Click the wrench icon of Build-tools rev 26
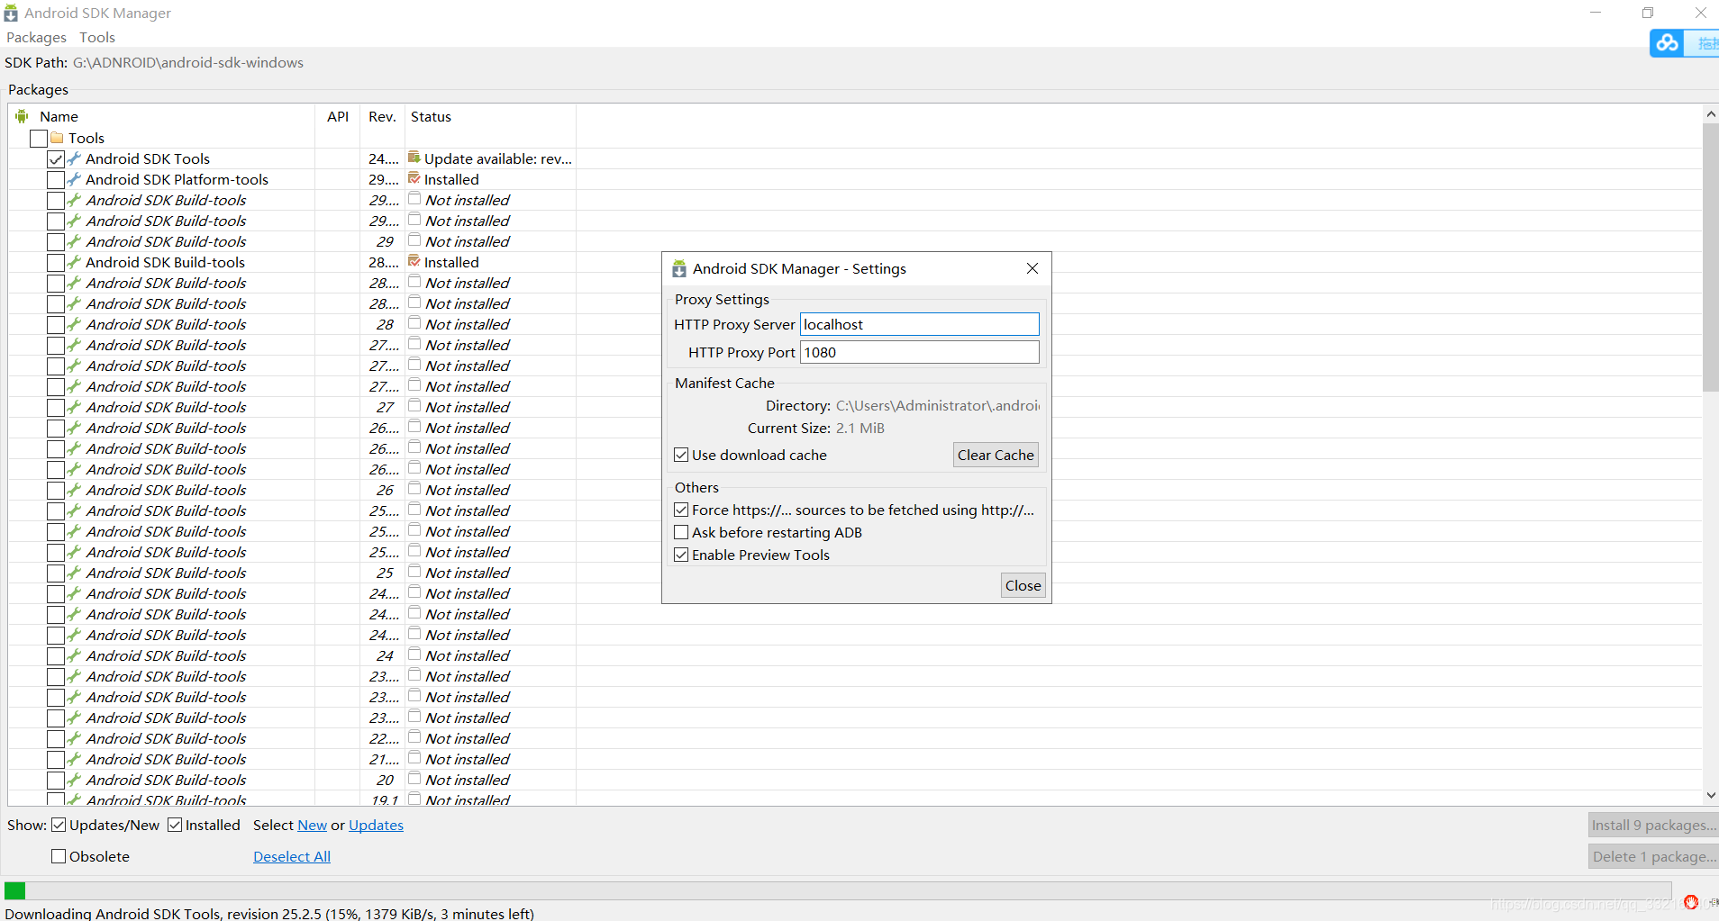 pyautogui.click(x=75, y=490)
